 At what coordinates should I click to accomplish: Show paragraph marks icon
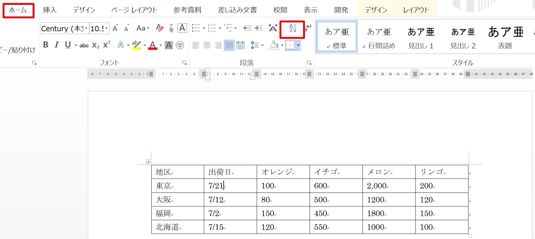pos(308,28)
